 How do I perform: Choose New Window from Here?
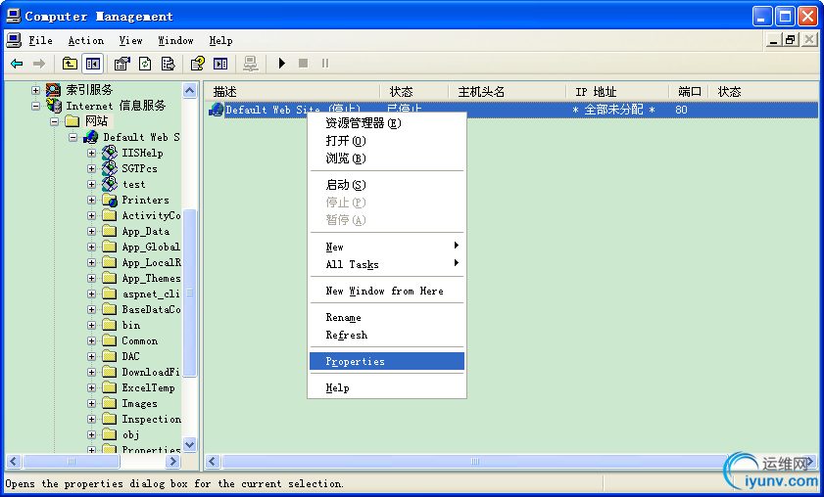pos(387,291)
